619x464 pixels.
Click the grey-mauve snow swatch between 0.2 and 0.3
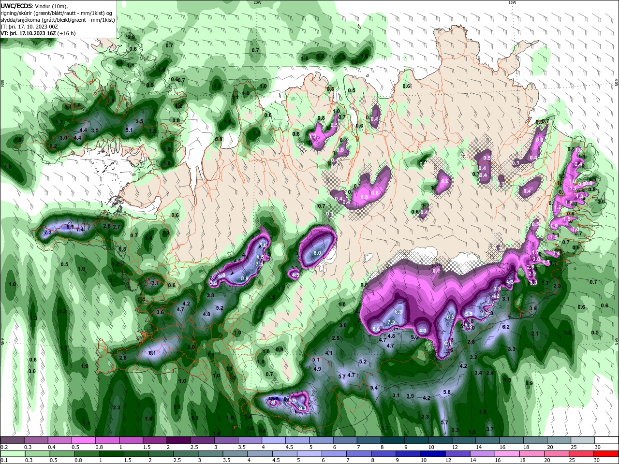pos(12,440)
